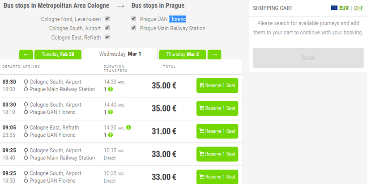
Task: Select the Wednesday, Mar 1 tab
Action: coord(120,54)
